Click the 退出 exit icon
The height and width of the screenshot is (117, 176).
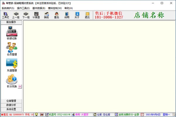tap(87, 15)
